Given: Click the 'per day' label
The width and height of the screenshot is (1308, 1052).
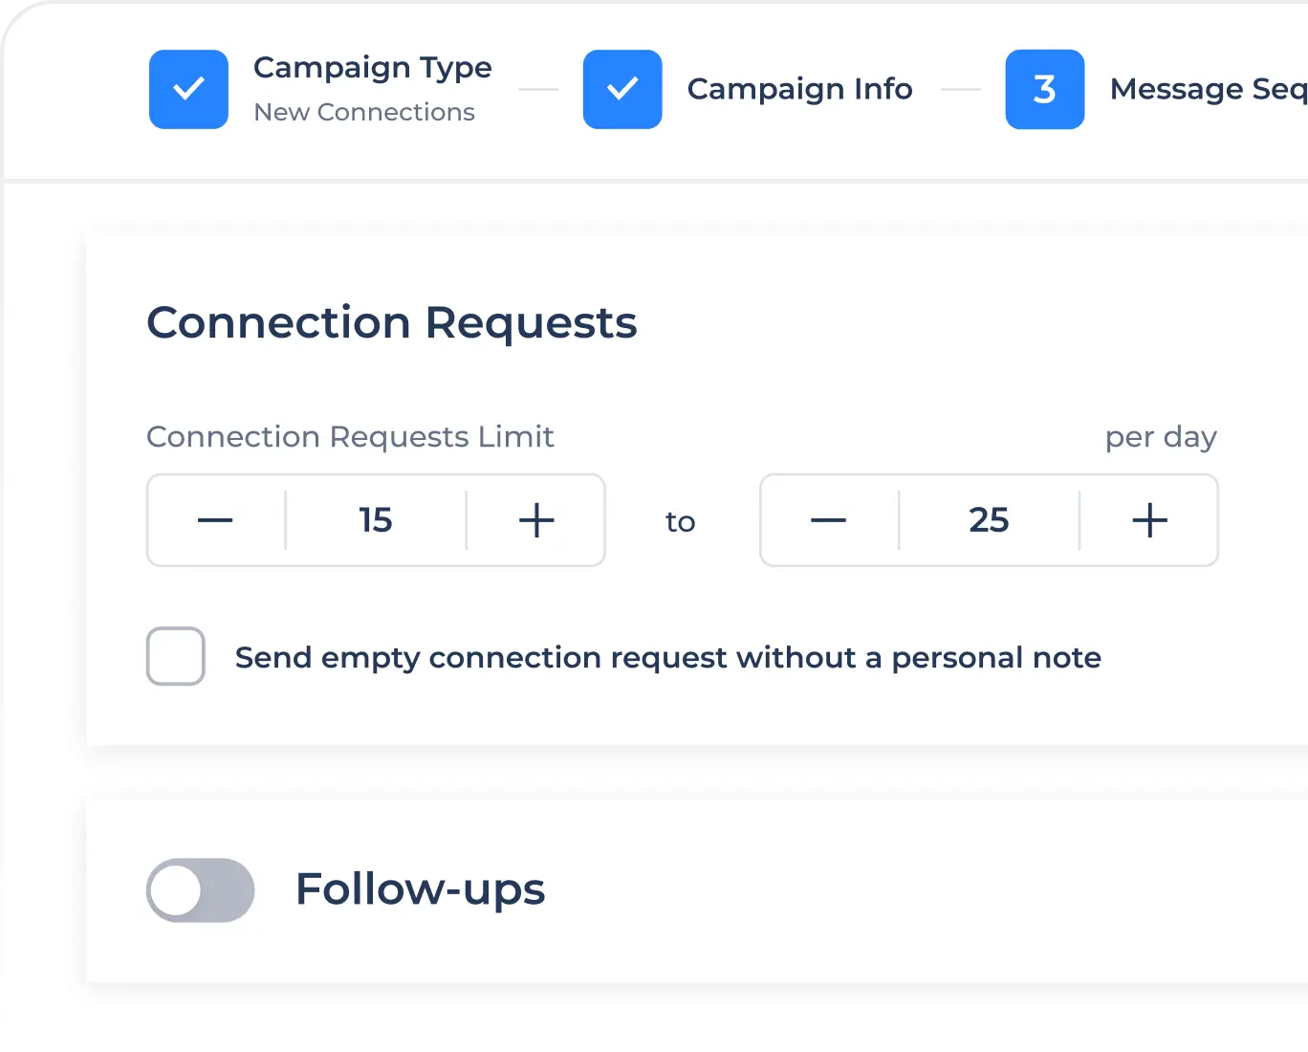Looking at the screenshot, I should tap(1161, 437).
